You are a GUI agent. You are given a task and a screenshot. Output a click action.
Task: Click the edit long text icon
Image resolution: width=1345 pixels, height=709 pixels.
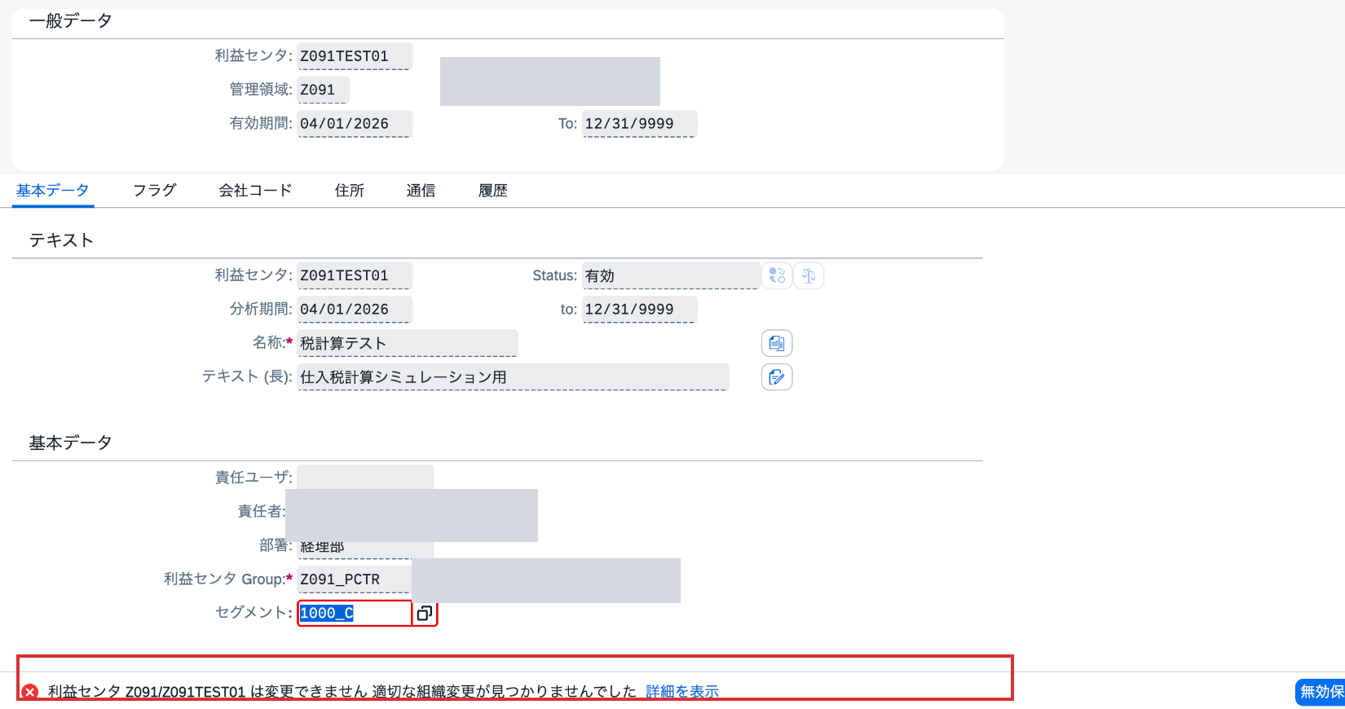click(x=777, y=377)
